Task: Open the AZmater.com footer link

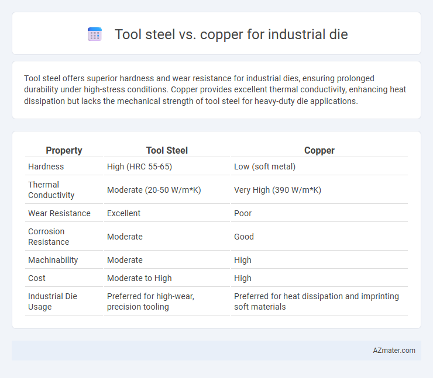Action: (x=394, y=350)
